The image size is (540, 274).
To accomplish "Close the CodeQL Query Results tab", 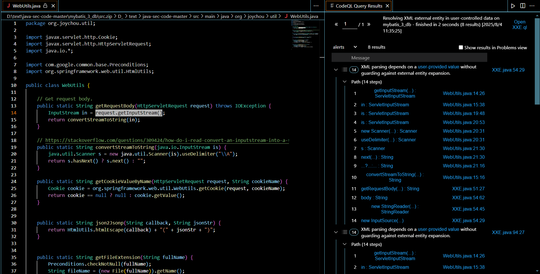I will pyautogui.click(x=387, y=6).
